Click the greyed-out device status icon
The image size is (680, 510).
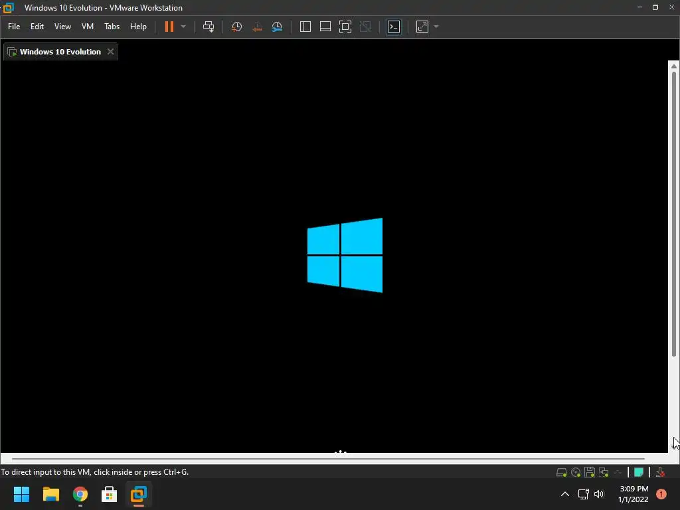tap(618, 472)
